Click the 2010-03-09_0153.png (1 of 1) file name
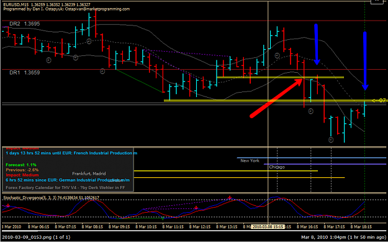Screen dimensions: 388x242 point(37,237)
